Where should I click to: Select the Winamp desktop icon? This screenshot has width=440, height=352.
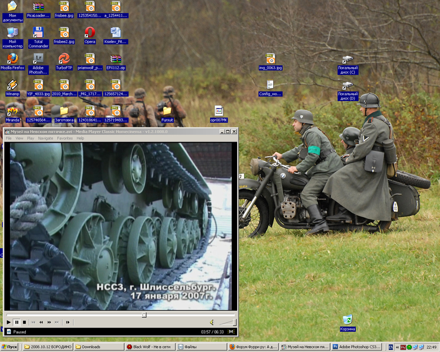coord(12,85)
